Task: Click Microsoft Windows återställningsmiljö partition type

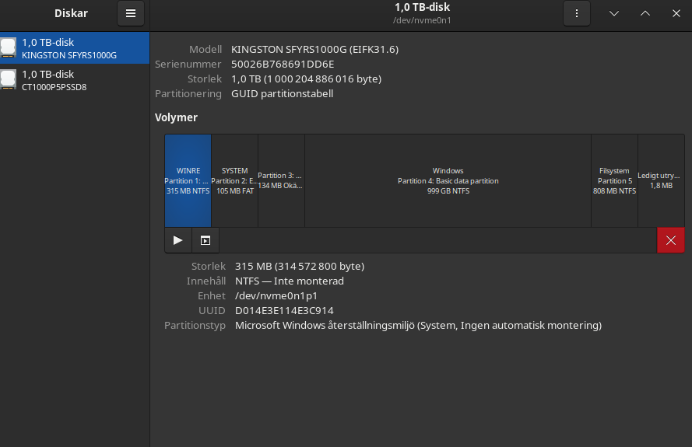Action: point(418,325)
